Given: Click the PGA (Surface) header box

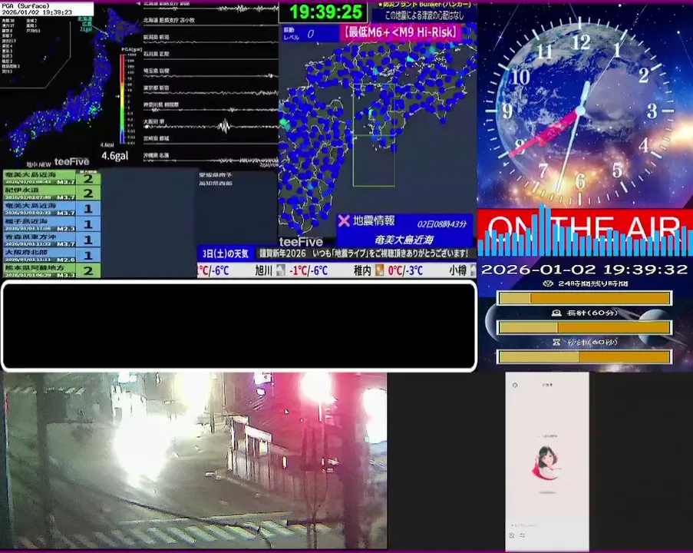Looking at the screenshot, I should click(47, 8).
